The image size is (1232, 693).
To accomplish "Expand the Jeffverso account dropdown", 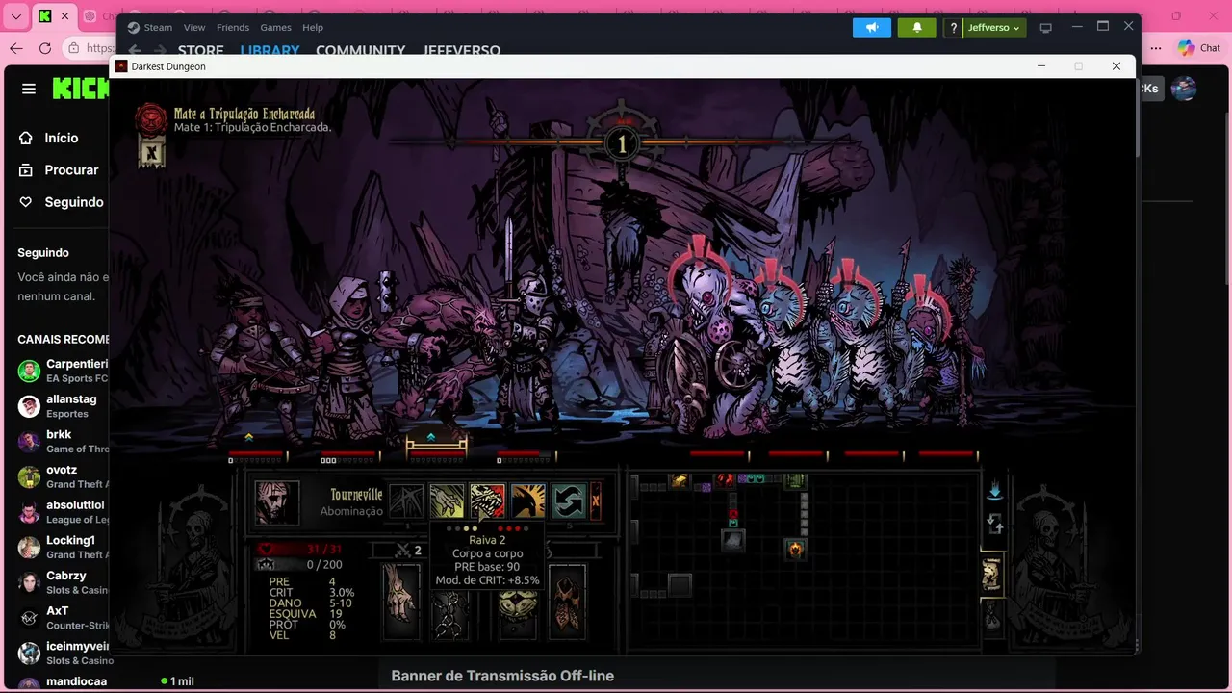I will tap(993, 28).
